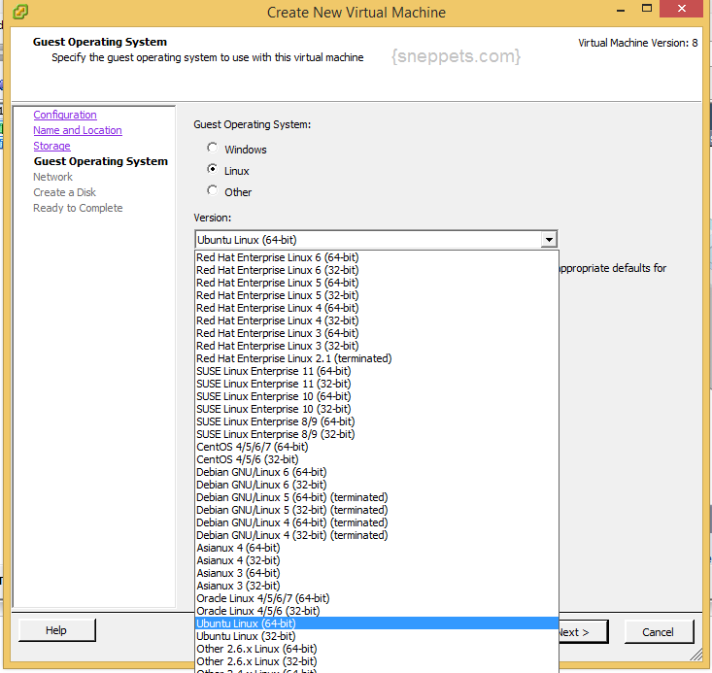
Task: Choose Red Hat Enterprise Linux 5 (32-bit)
Action: tap(377, 295)
